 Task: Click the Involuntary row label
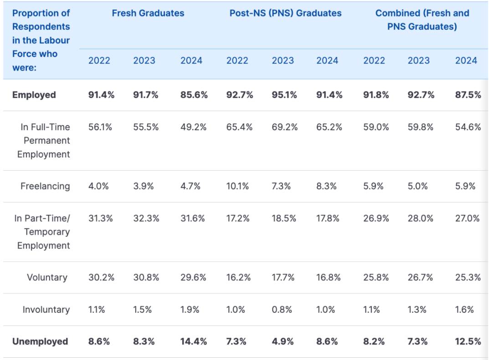tap(46, 309)
